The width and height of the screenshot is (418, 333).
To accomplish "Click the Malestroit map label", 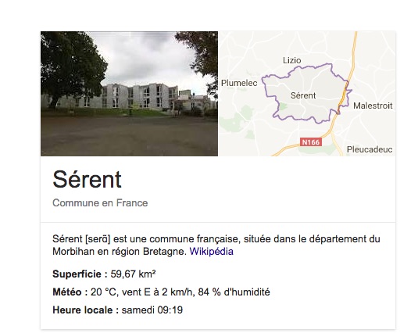I will (x=373, y=106).
